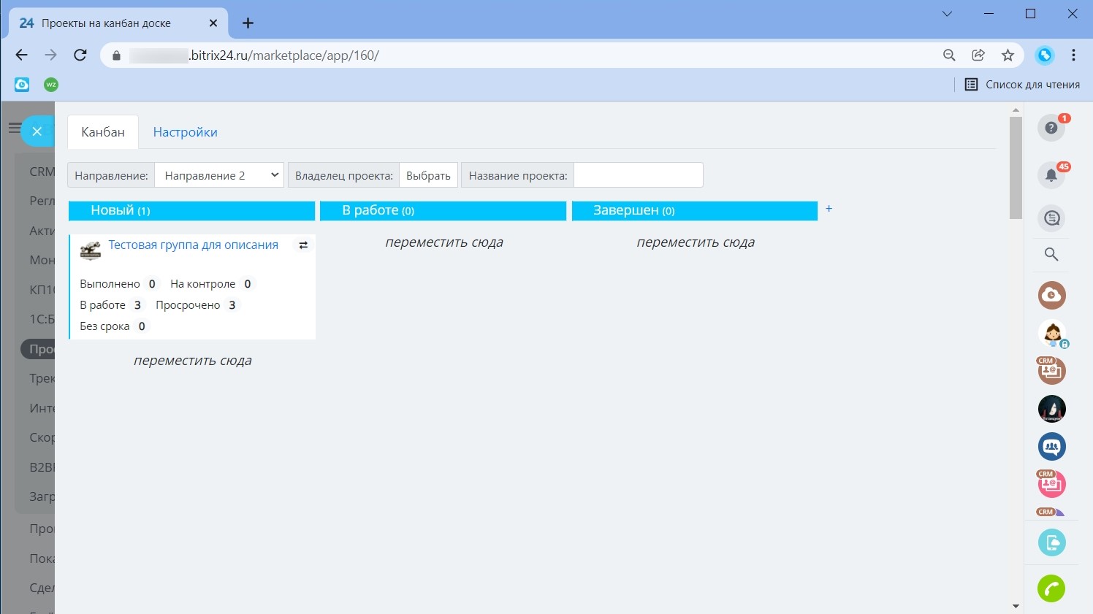Select the 'Проекты на канбан доске' browser tab
Screen dimensions: 1093x614
click(119, 23)
